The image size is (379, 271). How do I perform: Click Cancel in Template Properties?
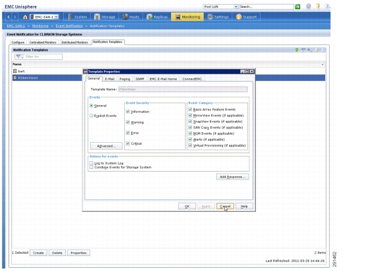pos(225,207)
